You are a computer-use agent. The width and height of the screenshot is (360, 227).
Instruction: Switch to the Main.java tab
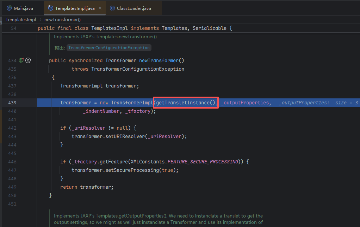pos(23,8)
